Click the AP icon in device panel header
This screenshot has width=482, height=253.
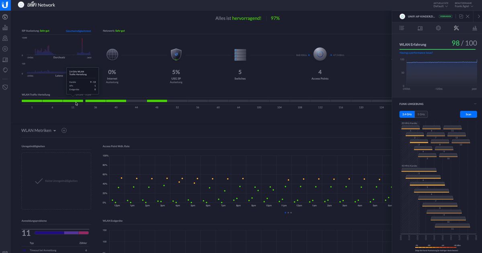(x=402, y=16)
